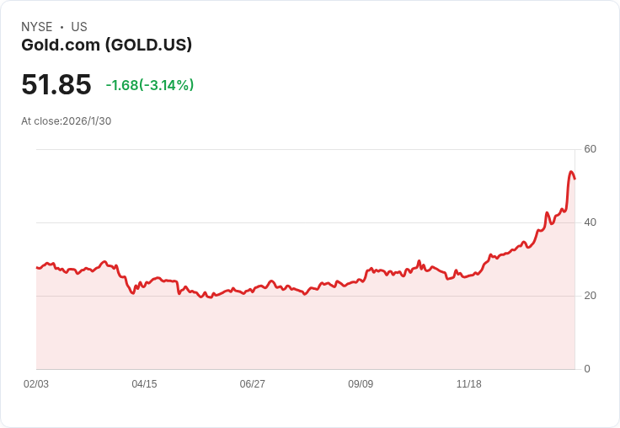620x428 pixels.
Task: Click the leftmost starting point of the price line
Action: click(x=37, y=267)
